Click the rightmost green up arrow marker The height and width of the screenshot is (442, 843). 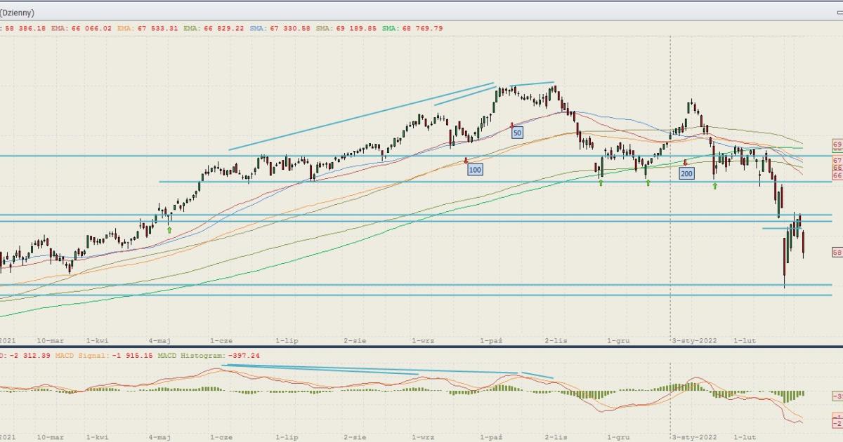click(x=715, y=186)
